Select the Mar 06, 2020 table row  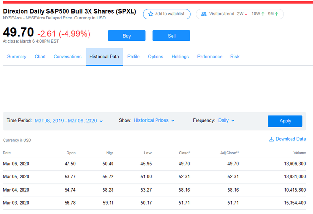[156, 164]
